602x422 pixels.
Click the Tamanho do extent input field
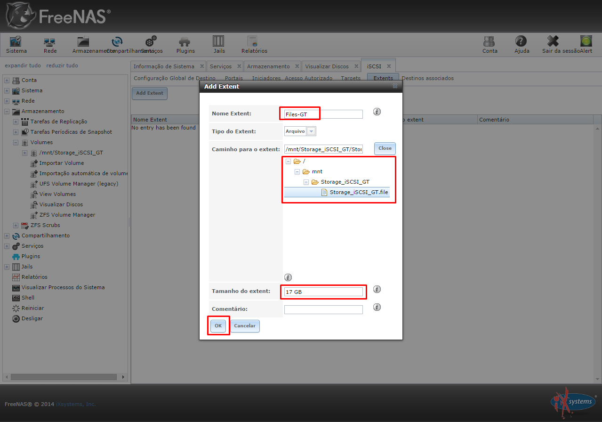(x=323, y=292)
